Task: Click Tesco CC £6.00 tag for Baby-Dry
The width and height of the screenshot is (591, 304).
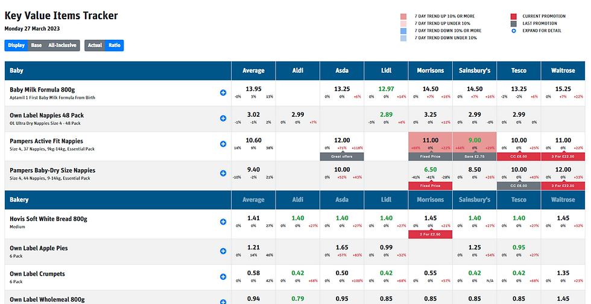Action: [x=519, y=186]
